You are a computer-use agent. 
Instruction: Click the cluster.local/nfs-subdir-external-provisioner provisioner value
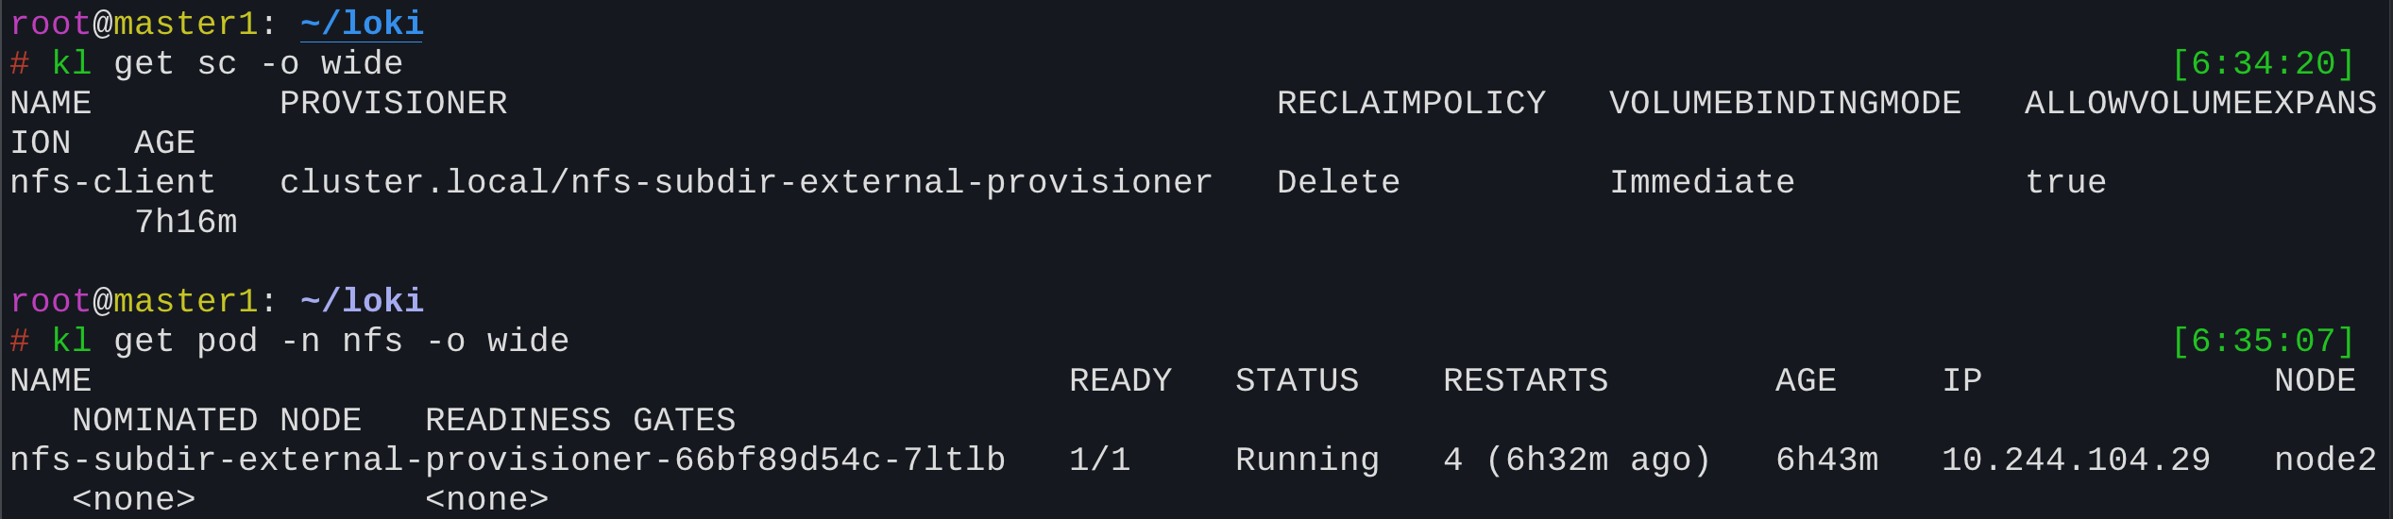pyautogui.click(x=745, y=183)
